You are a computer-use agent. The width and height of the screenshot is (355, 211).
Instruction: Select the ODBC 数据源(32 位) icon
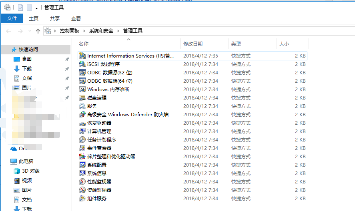[82, 73]
